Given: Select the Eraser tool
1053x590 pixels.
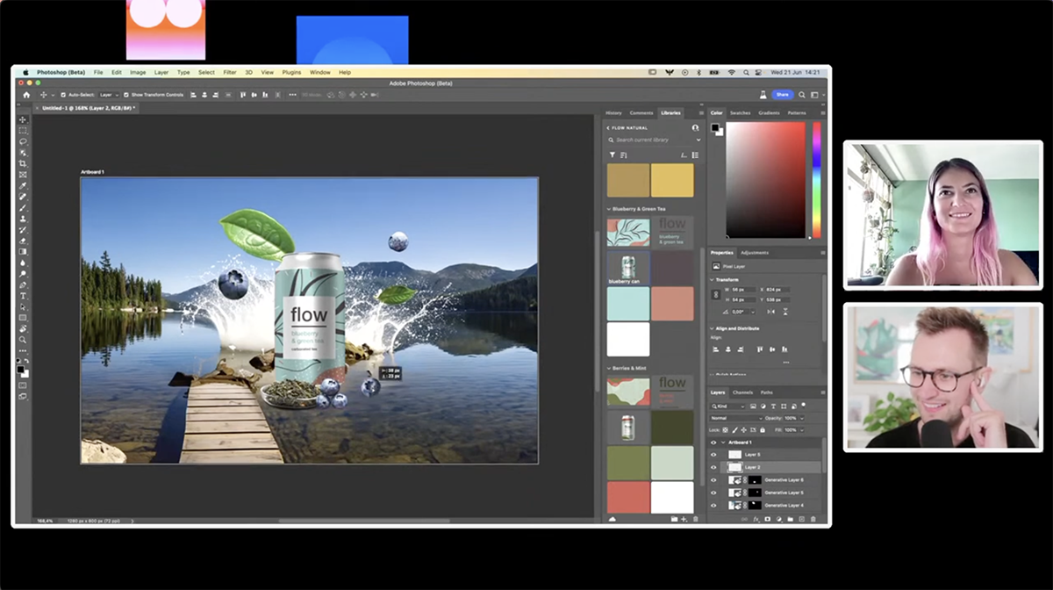Looking at the screenshot, I should click(23, 240).
